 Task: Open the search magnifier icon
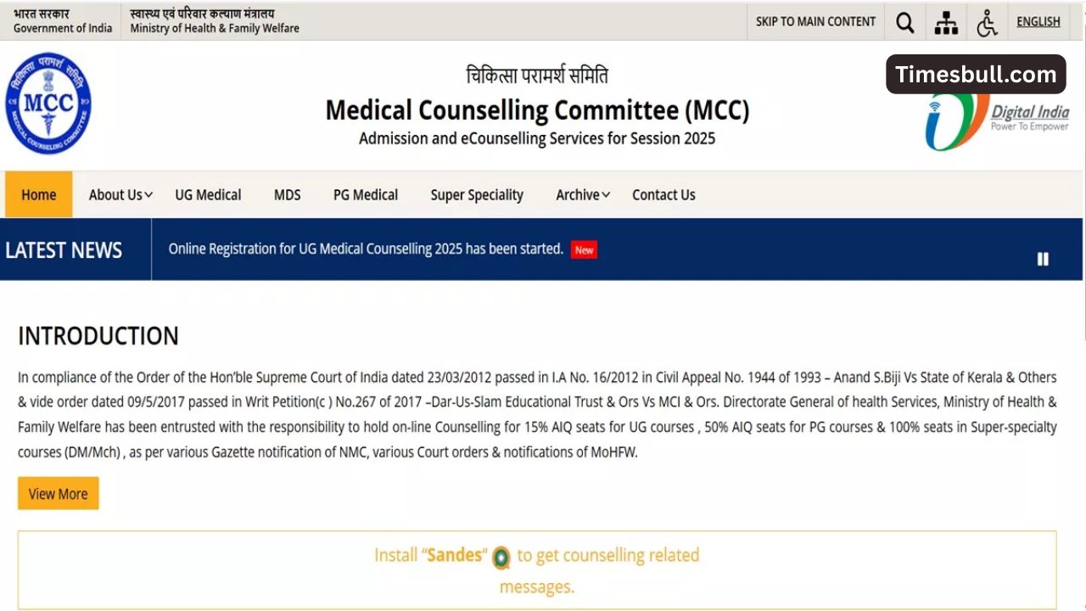tap(904, 21)
